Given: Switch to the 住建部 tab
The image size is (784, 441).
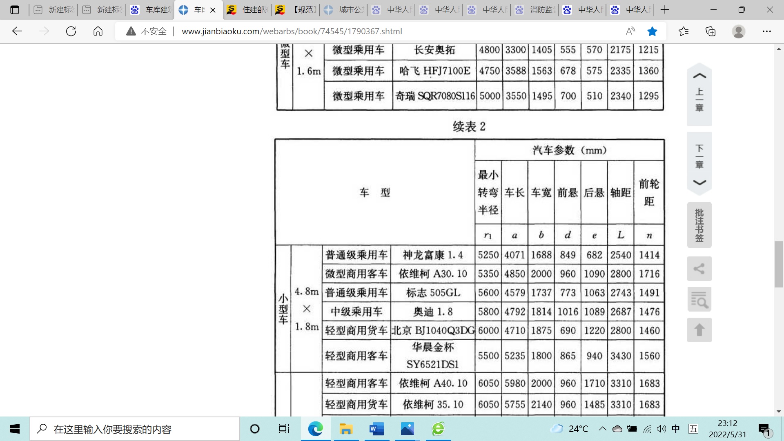Looking at the screenshot, I should 247,10.
